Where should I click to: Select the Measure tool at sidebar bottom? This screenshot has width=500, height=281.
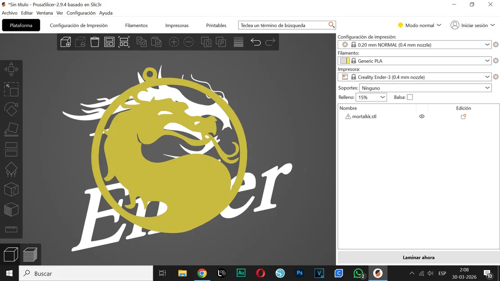pyautogui.click(x=11, y=228)
